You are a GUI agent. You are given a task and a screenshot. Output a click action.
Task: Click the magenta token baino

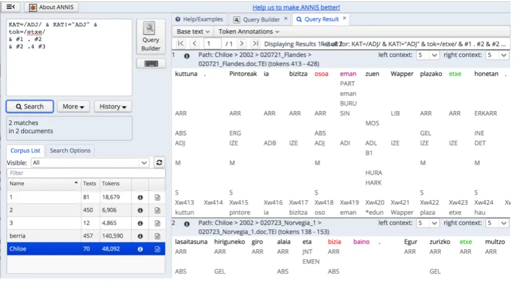click(361, 241)
